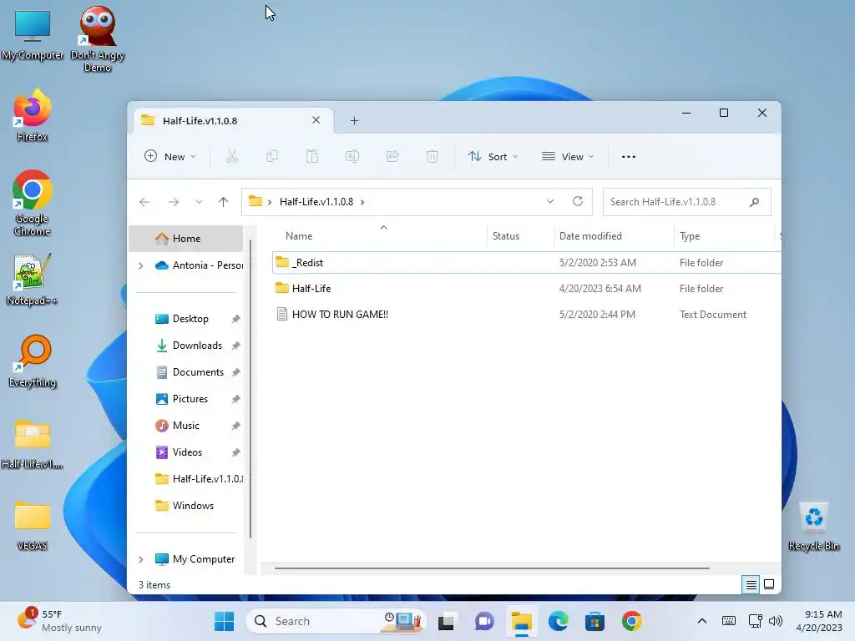Image resolution: width=855 pixels, height=641 pixels.
Task: Click the Cut scissors icon in toolbar
Action: point(232,157)
